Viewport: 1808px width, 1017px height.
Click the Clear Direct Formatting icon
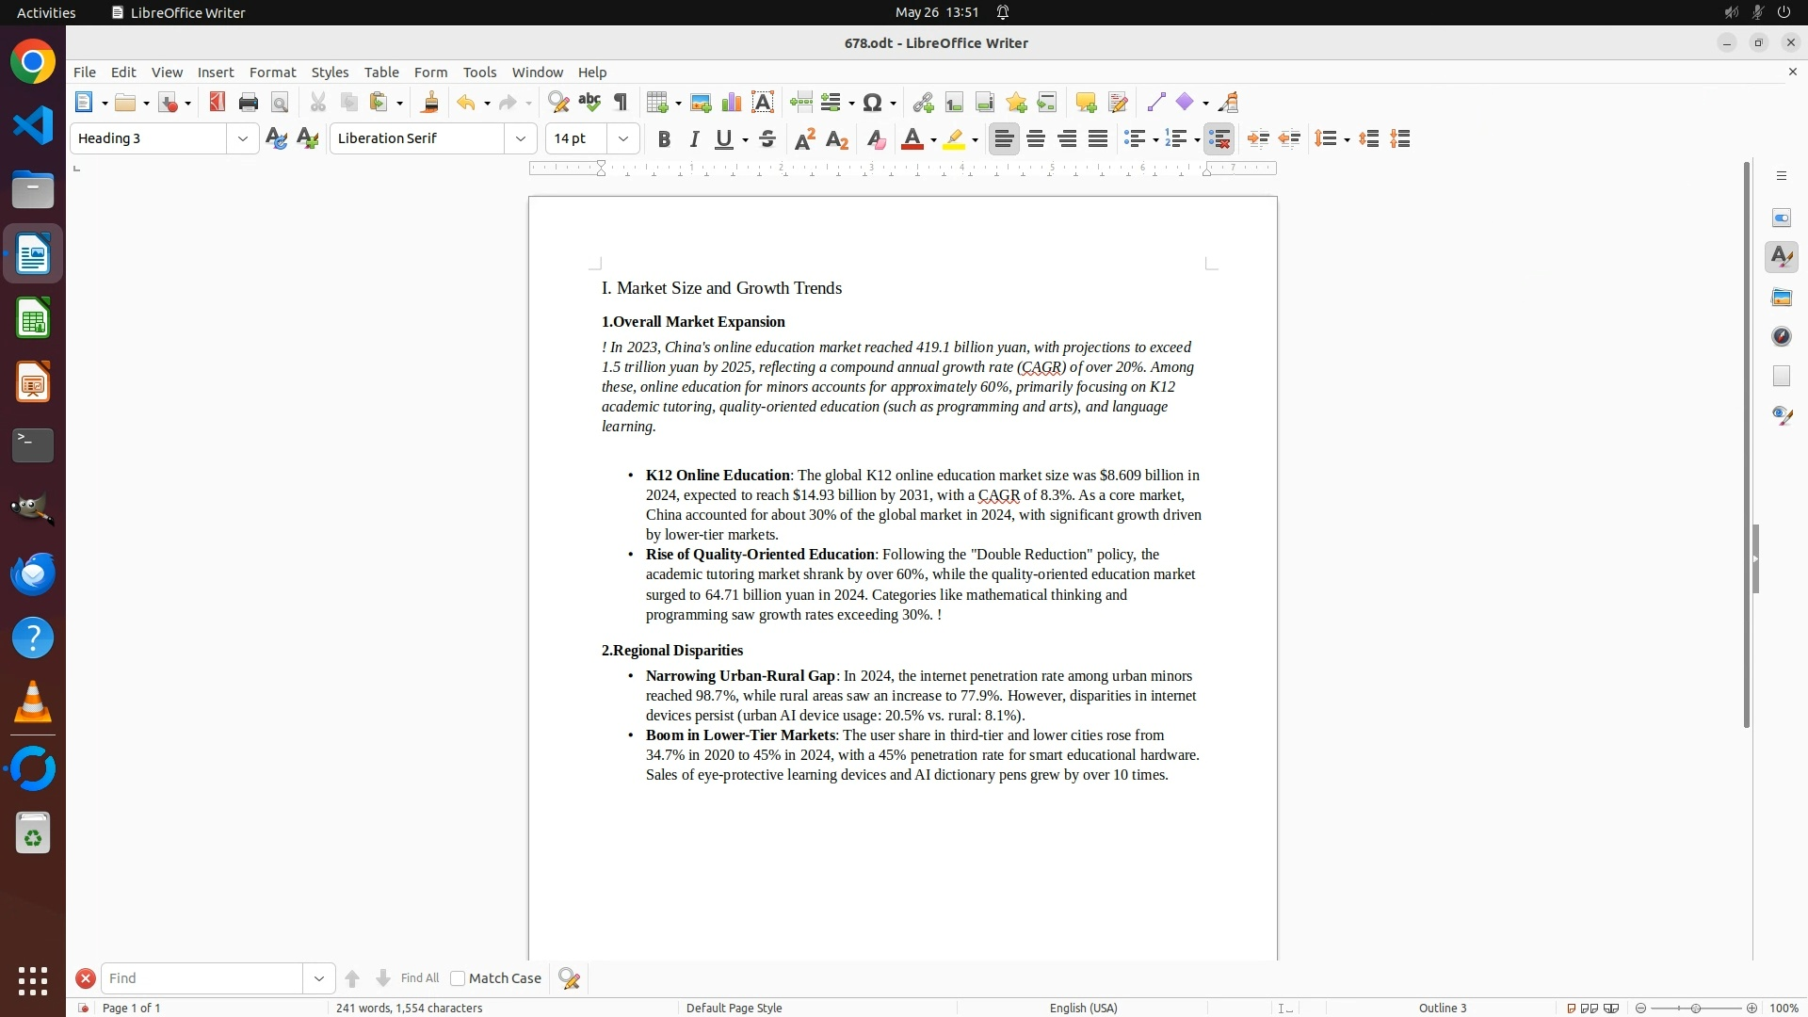[x=876, y=139]
